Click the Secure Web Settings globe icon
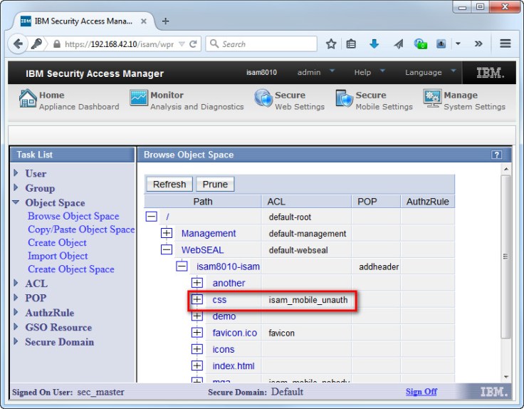Viewport: 524px width, 409px height. pyautogui.click(x=263, y=99)
